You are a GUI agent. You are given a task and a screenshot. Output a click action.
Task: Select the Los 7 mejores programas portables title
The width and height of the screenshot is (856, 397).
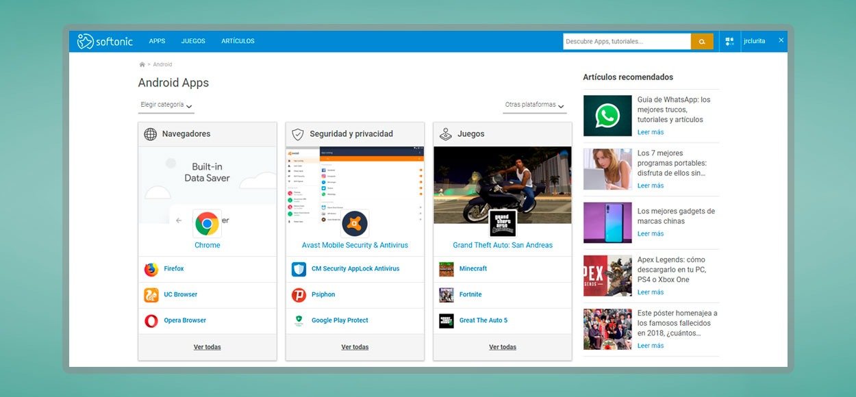pos(672,163)
